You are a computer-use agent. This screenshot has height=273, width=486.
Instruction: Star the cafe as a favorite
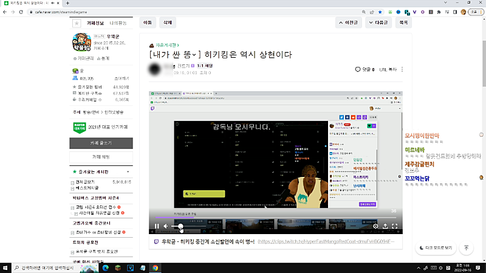pos(77,23)
